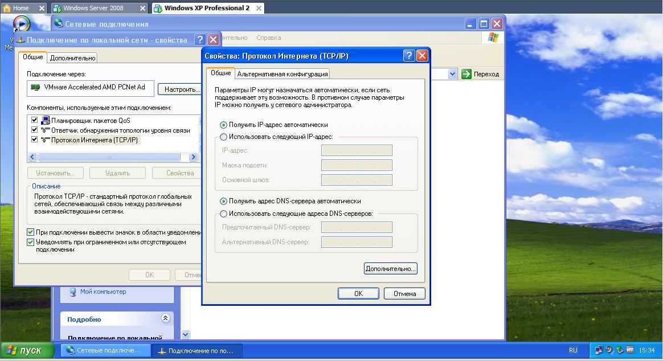Click the Основной шлюз input field
Image resolution: width=663 pixels, height=361 pixels.
coord(357,180)
